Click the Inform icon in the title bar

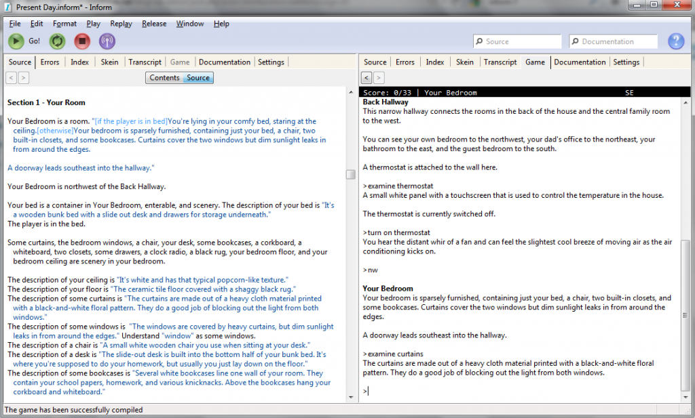[x=7, y=7]
